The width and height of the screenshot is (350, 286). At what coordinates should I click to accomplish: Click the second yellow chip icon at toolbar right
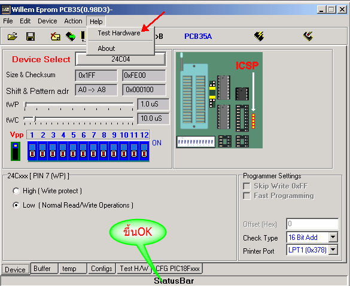[x=308, y=36]
